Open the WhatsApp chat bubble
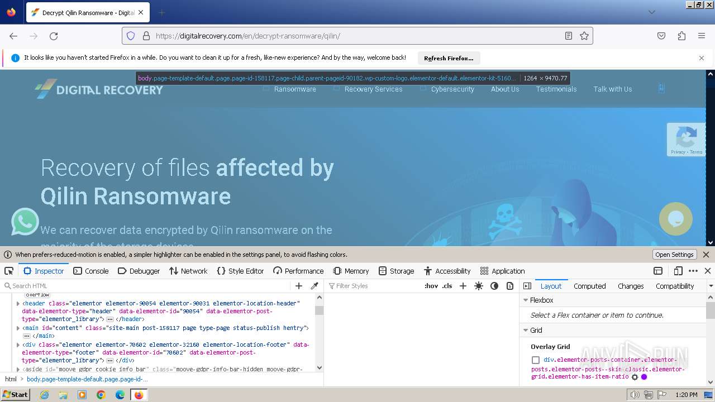The width and height of the screenshot is (715, 402). coord(25,222)
